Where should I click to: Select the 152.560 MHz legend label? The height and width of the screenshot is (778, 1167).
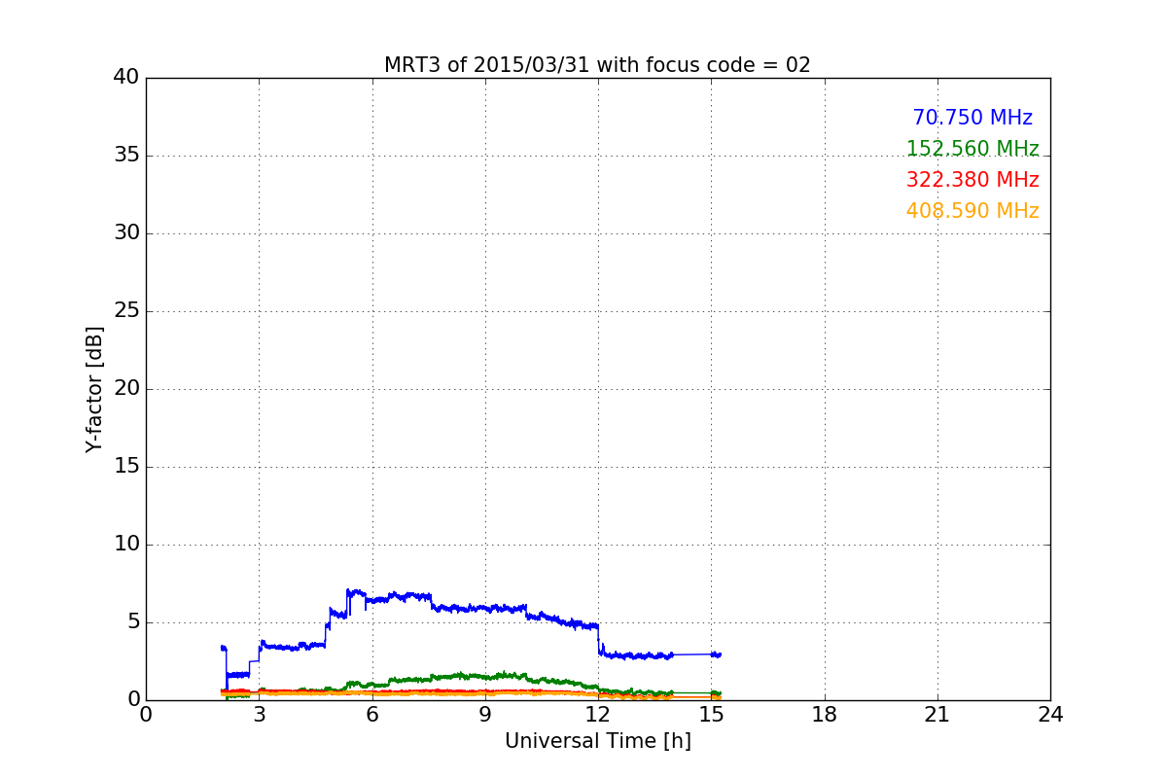pyautogui.click(x=972, y=149)
